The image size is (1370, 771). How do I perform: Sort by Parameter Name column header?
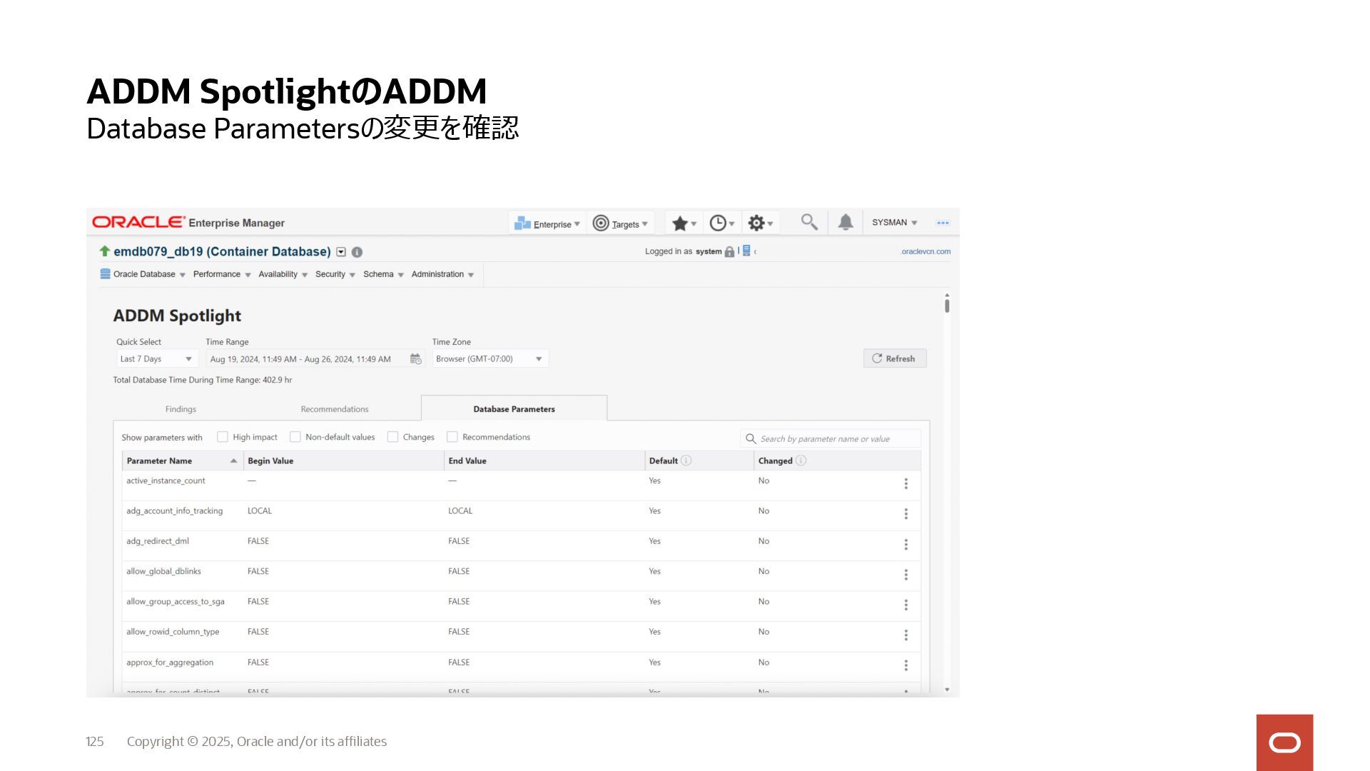[183, 460]
